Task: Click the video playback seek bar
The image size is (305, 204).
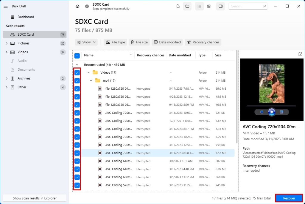Action: tap(272, 105)
